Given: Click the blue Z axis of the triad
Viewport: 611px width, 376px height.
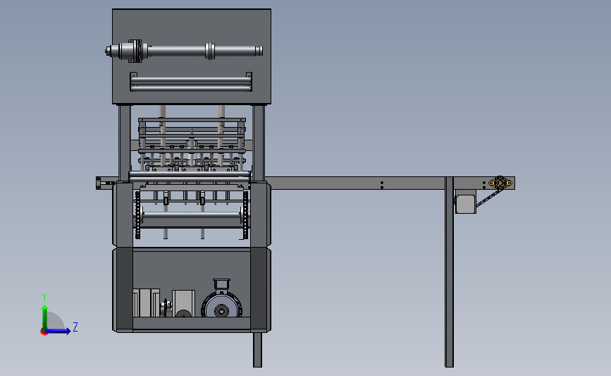Looking at the screenshot, I should tap(58, 331).
